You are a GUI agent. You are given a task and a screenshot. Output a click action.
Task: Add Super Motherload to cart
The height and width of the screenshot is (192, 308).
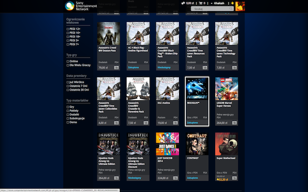click(234, 180)
